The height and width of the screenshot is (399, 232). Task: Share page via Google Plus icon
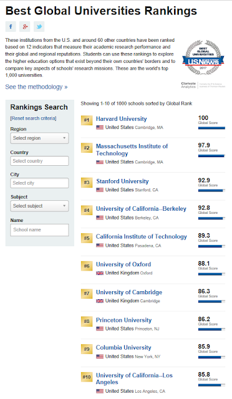pyautogui.click(x=25, y=26)
